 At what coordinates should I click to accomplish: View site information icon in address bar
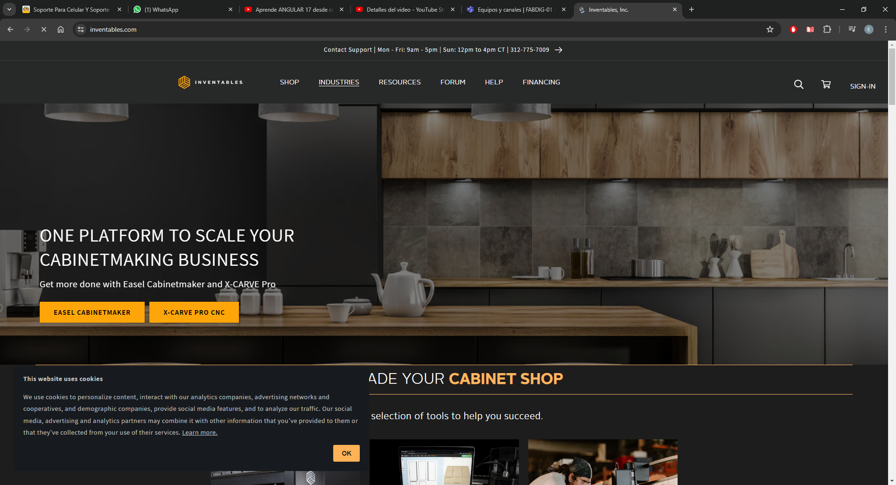(x=81, y=29)
